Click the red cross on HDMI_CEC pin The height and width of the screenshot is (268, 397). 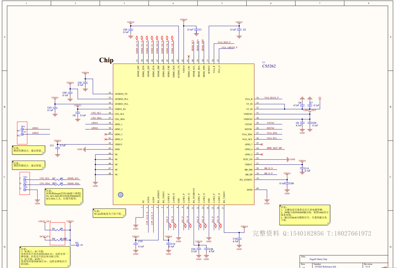point(189,56)
